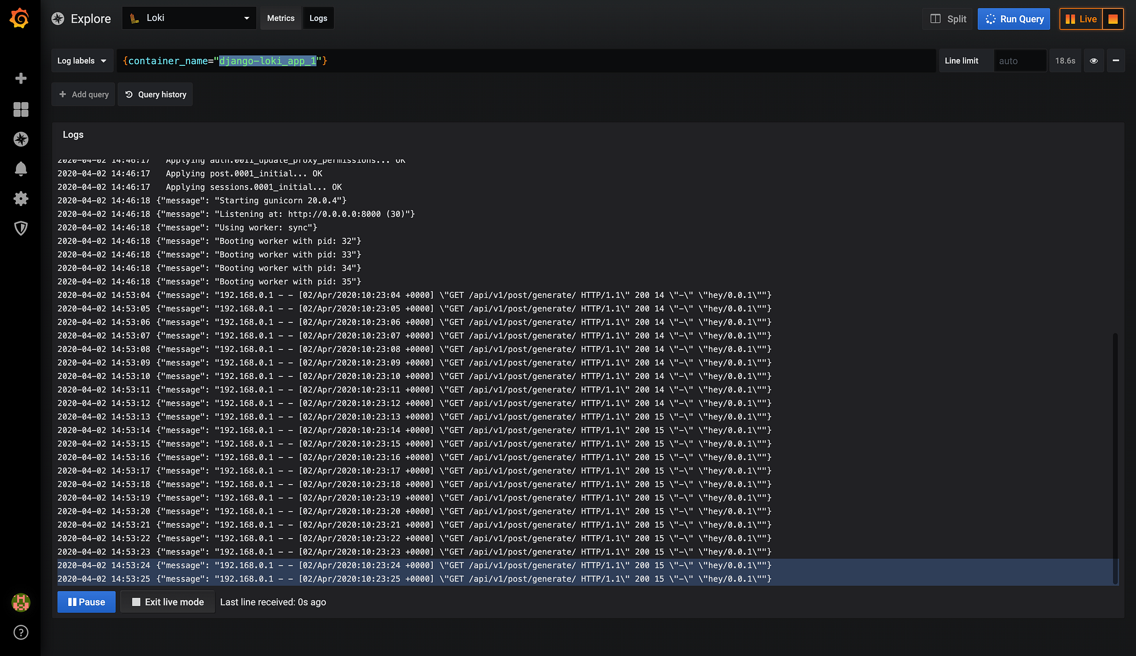Viewport: 1136px width, 656px height.
Task: Click the Run Query button
Action: [x=1014, y=19]
